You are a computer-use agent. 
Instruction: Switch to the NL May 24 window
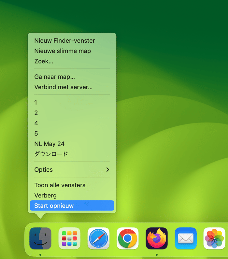(72, 144)
